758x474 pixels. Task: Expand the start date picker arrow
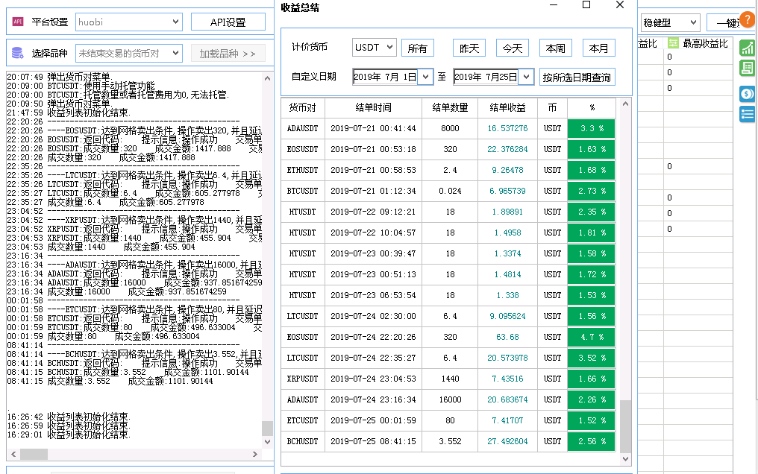[x=425, y=77]
